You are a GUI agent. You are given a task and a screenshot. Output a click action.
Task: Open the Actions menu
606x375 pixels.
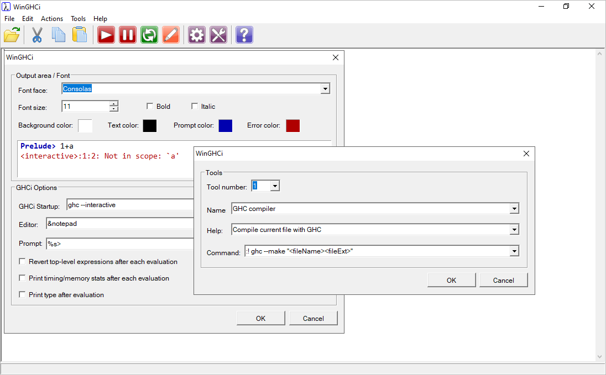point(52,19)
